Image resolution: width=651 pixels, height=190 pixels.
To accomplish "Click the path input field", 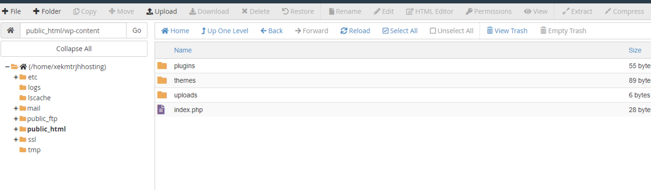I will coord(73,30).
